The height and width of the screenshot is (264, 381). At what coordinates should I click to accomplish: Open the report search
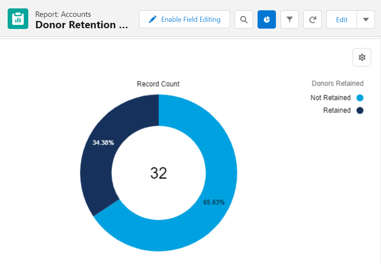[243, 19]
